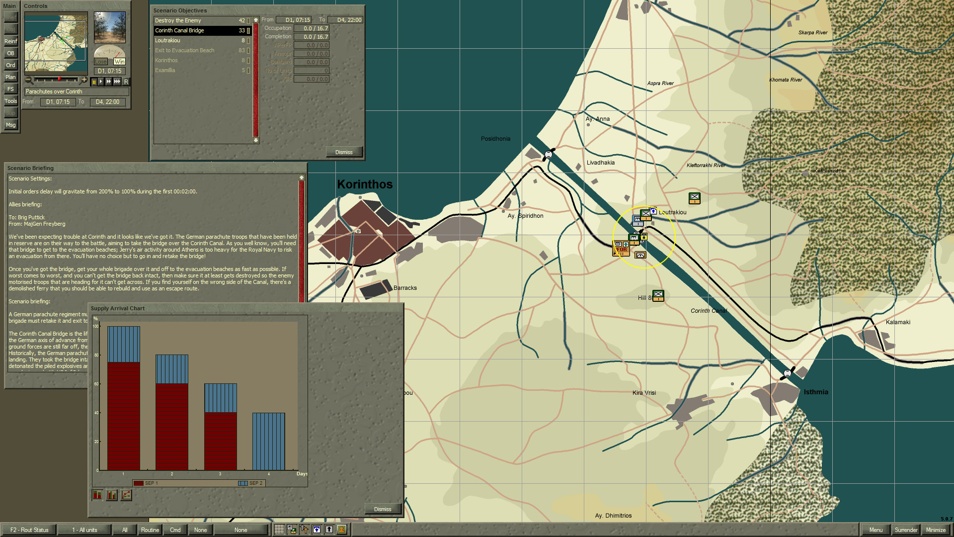Open the 1 - All units dropdown
This screenshot has width=954, height=537.
[84, 530]
